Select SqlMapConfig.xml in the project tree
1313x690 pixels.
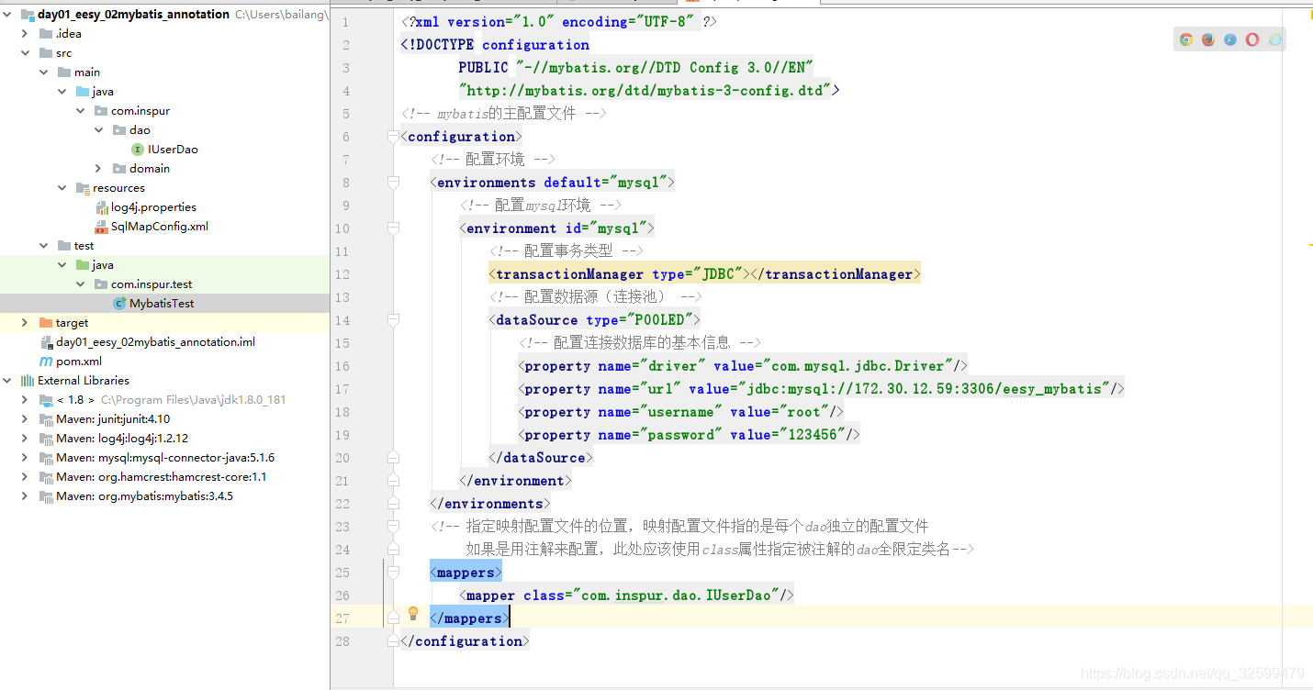click(160, 227)
